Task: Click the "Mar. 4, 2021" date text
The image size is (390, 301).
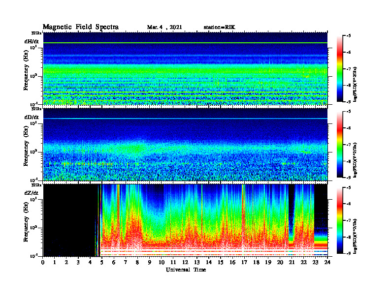Action: click(164, 28)
